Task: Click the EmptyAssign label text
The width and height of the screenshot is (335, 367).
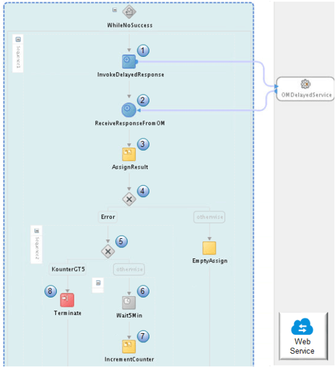Action: (x=210, y=261)
